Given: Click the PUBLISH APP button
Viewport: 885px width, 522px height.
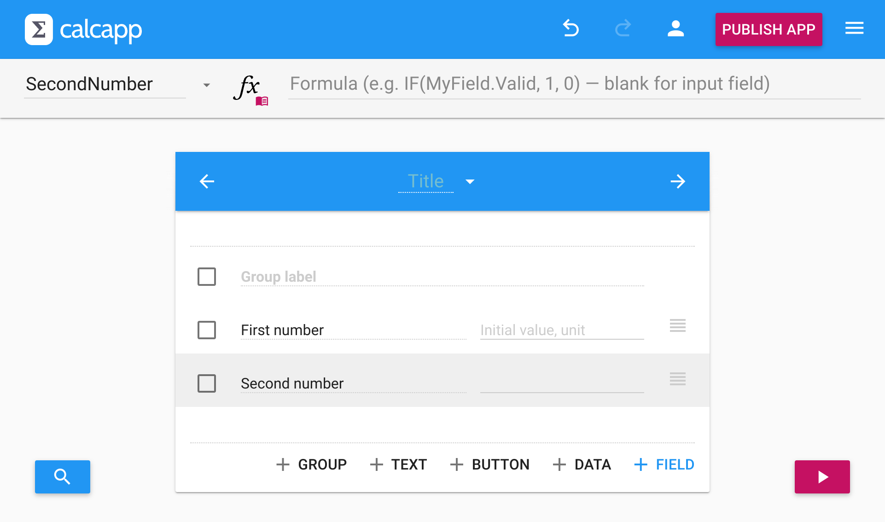Looking at the screenshot, I should click(768, 29).
